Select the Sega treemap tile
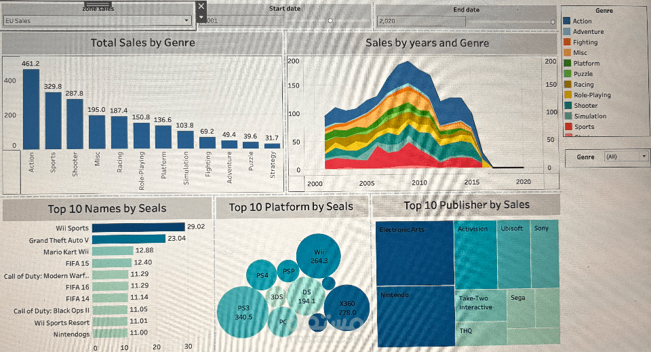Screen dimensions: 651x352 coord(521,310)
